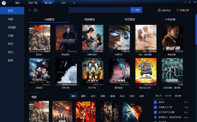Select 美剧精选 tab
The height and width of the screenshot is (122, 197).
coord(90,19)
